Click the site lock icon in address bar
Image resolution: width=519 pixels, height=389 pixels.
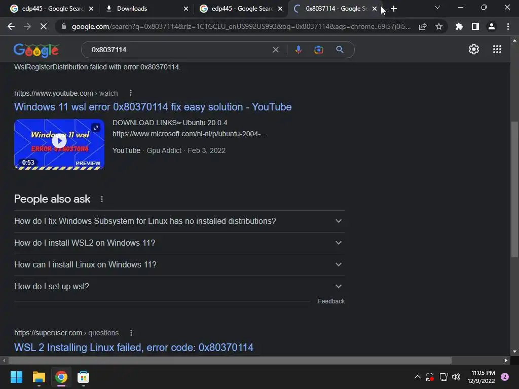point(63,26)
